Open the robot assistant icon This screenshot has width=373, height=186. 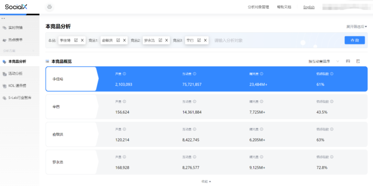tap(50, 7)
